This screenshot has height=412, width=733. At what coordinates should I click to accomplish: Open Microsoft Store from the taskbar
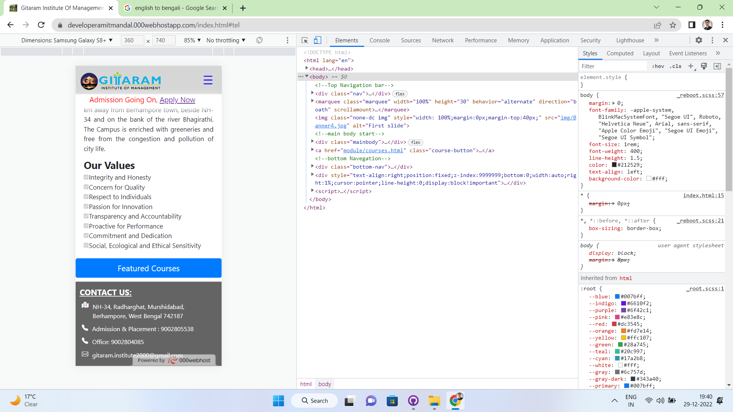392,401
